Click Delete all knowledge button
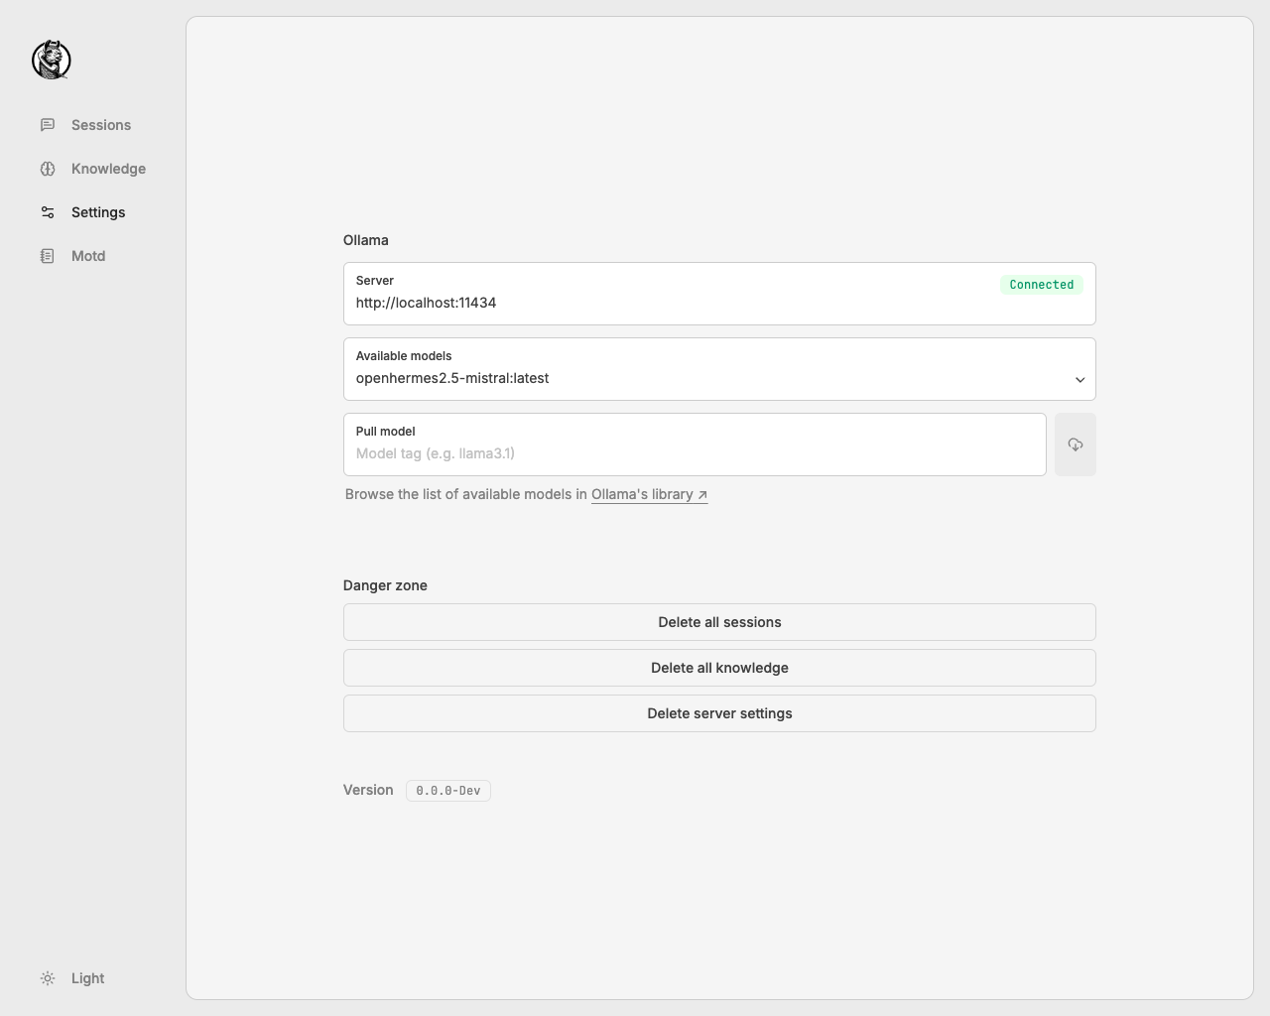Screen dimensions: 1270x1016 [719, 668]
